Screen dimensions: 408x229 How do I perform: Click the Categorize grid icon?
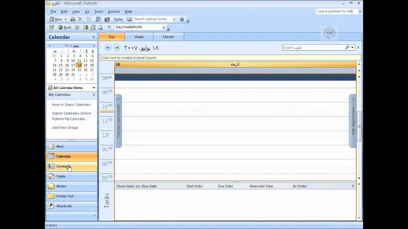click(x=89, y=19)
